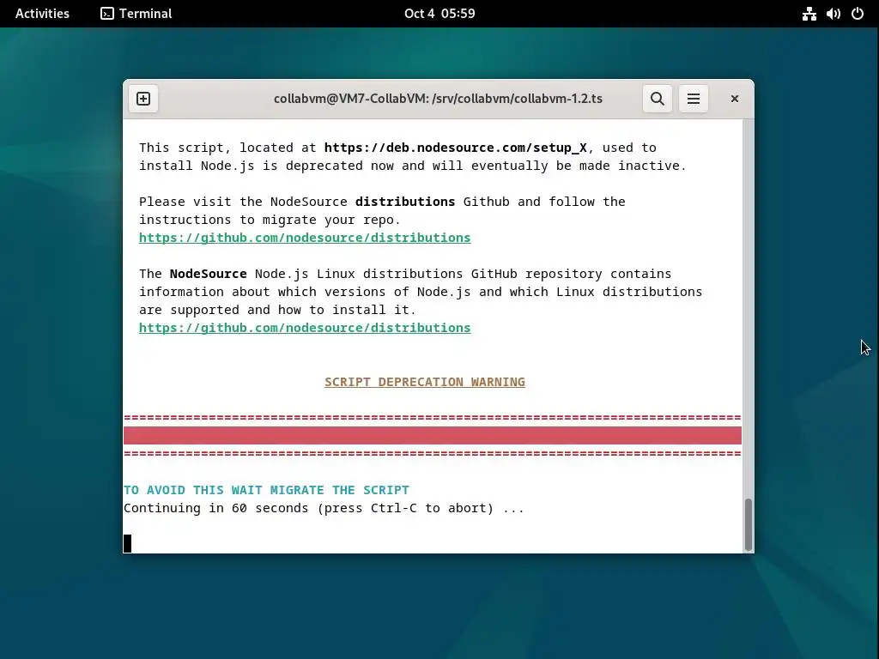Open a new terminal tab

[x=143, y=99]
